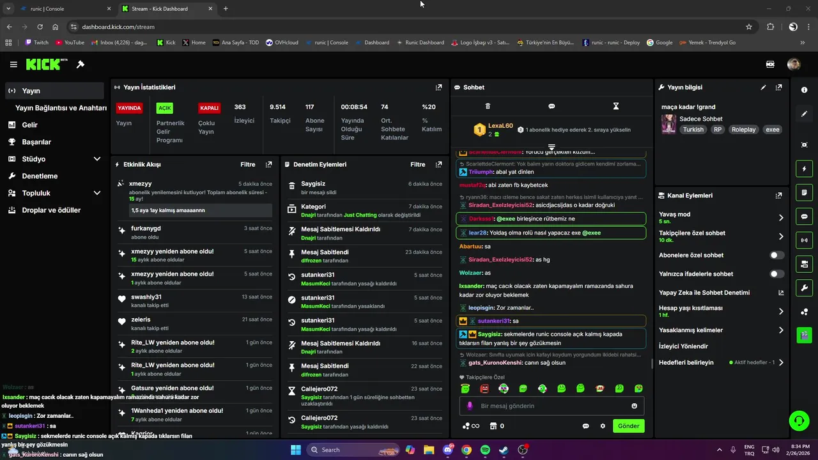This screenshot has height=460, width=818.
Task: Focus the 'Bir mesaj gönderin' chat input
Action: (552, 406)
